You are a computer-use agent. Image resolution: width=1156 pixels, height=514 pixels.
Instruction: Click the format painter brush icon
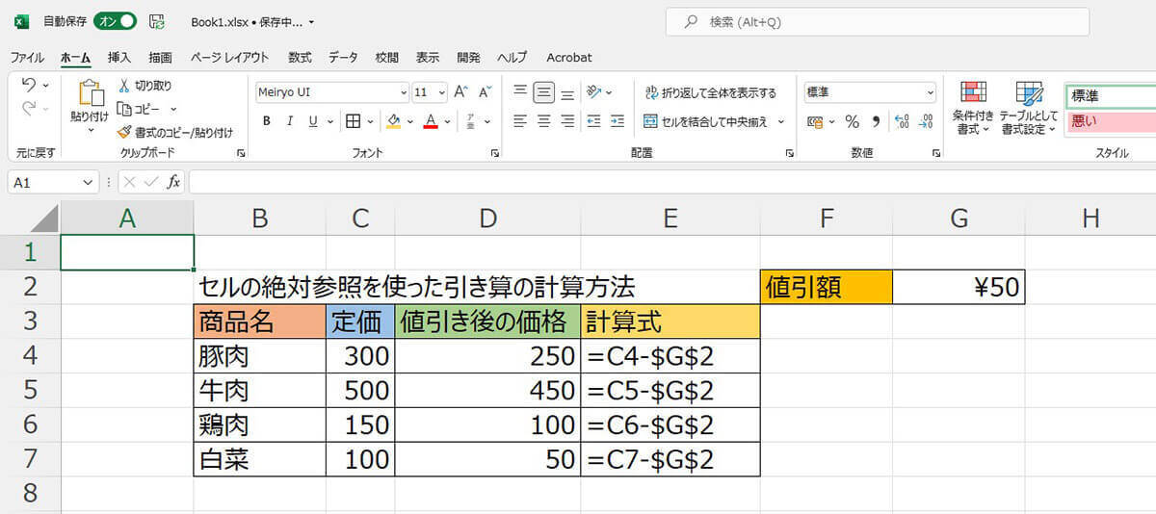pyautogui.click(x=124, y=132)
